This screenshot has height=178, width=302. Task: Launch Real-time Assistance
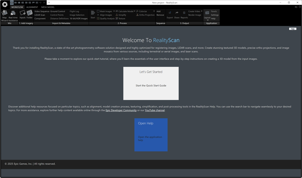(13, 15)
